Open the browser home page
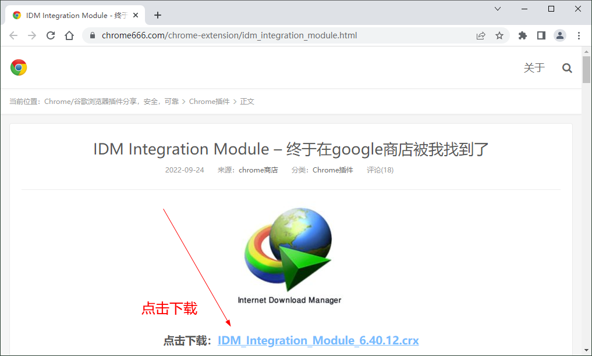Screen dimensions: 592x356 [69, 35]
